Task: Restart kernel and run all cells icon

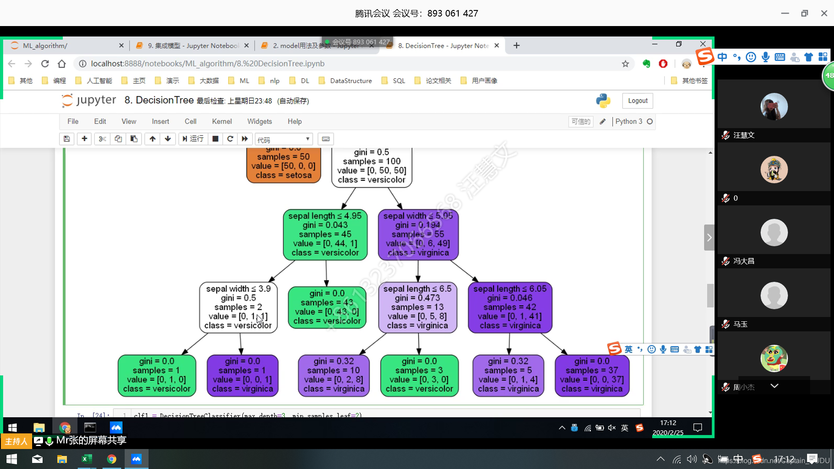Action: (x=245, y=139)
